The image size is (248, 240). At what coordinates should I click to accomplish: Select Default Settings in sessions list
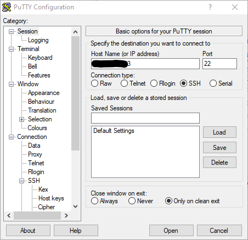pyautogui.click(x=114, y=131)
